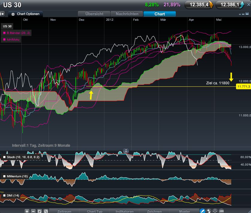
Task: Click the 8,28% green percentage value
Action: click(x=152, y=5)
